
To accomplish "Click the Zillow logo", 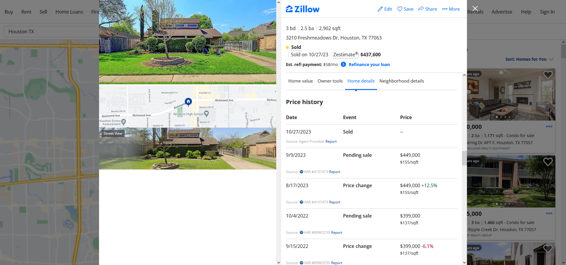I will point(302,9).
